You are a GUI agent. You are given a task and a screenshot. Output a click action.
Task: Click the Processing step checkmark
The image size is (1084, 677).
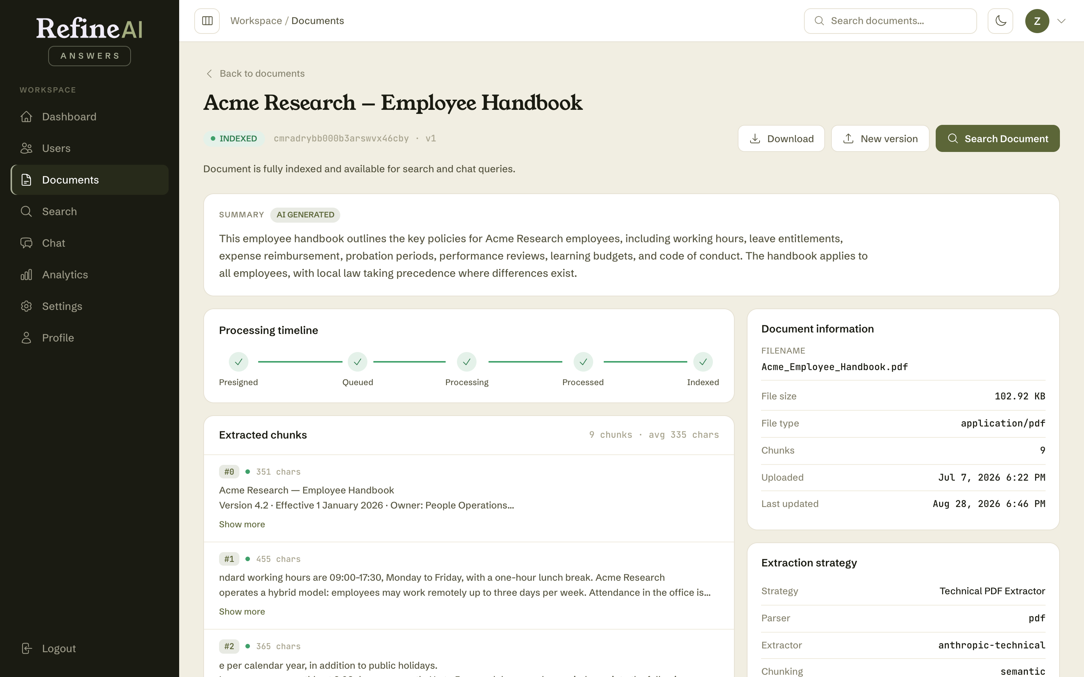click(x=467, y=362)
